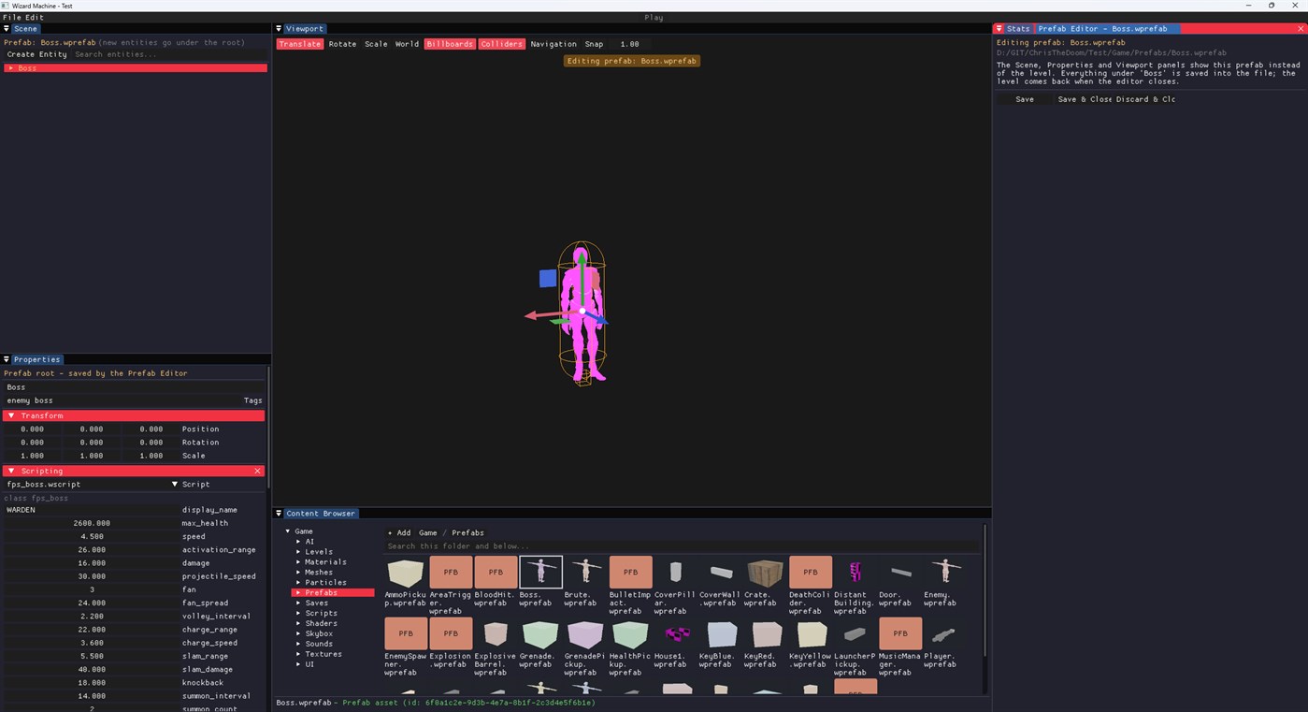Screen dimensions: 1308x712
Task: Choose the DistantBuilding.wprefab icon
Action: 855,572
